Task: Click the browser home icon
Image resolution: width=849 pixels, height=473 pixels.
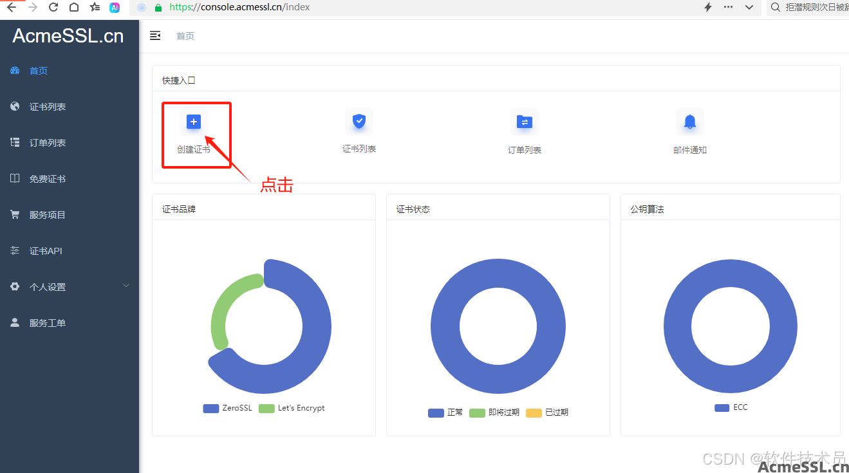Action: pos(74,7)
